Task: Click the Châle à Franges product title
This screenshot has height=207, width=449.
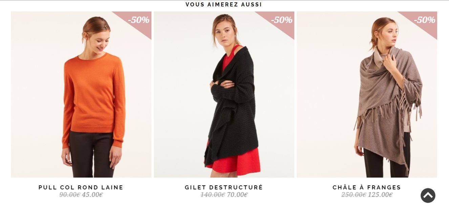Action: coord(367,187)
